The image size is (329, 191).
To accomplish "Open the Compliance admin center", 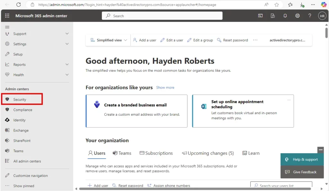I will click(22, 110).
